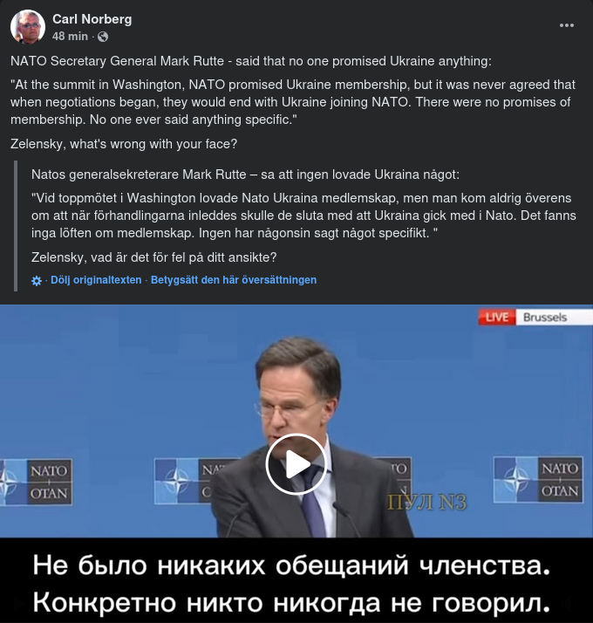Click Swedish heading Natos generalsekreterare Mark Rutte
The width and height of the screenshot is (593, 623).
(245, 175)
